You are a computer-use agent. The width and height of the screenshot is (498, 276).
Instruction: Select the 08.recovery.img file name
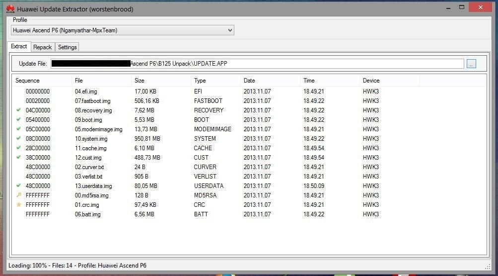coord(93,110)
